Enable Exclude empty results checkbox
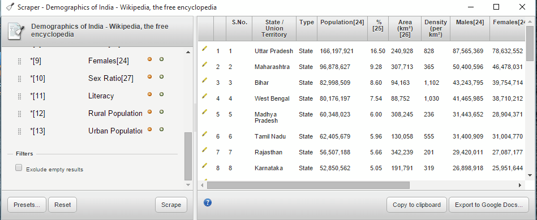 pyautogui.click(x=19, y=167)
